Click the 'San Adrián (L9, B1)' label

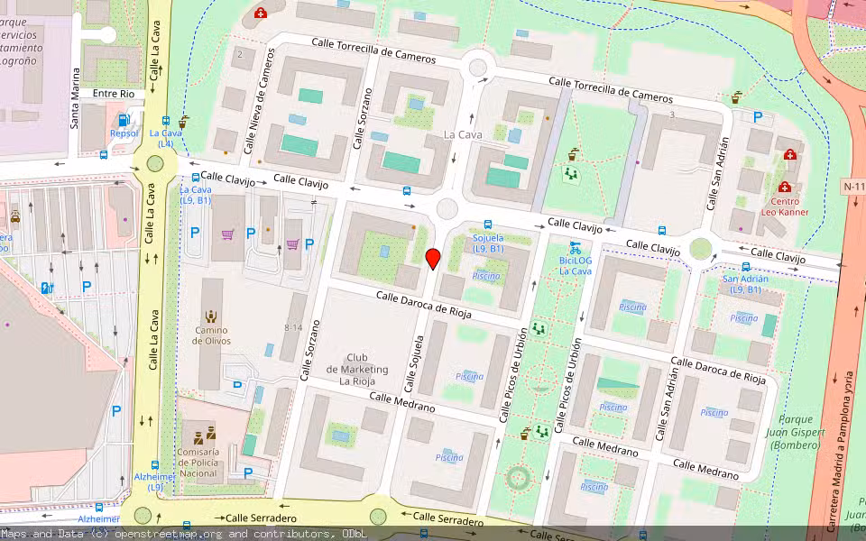pos(745,284)
